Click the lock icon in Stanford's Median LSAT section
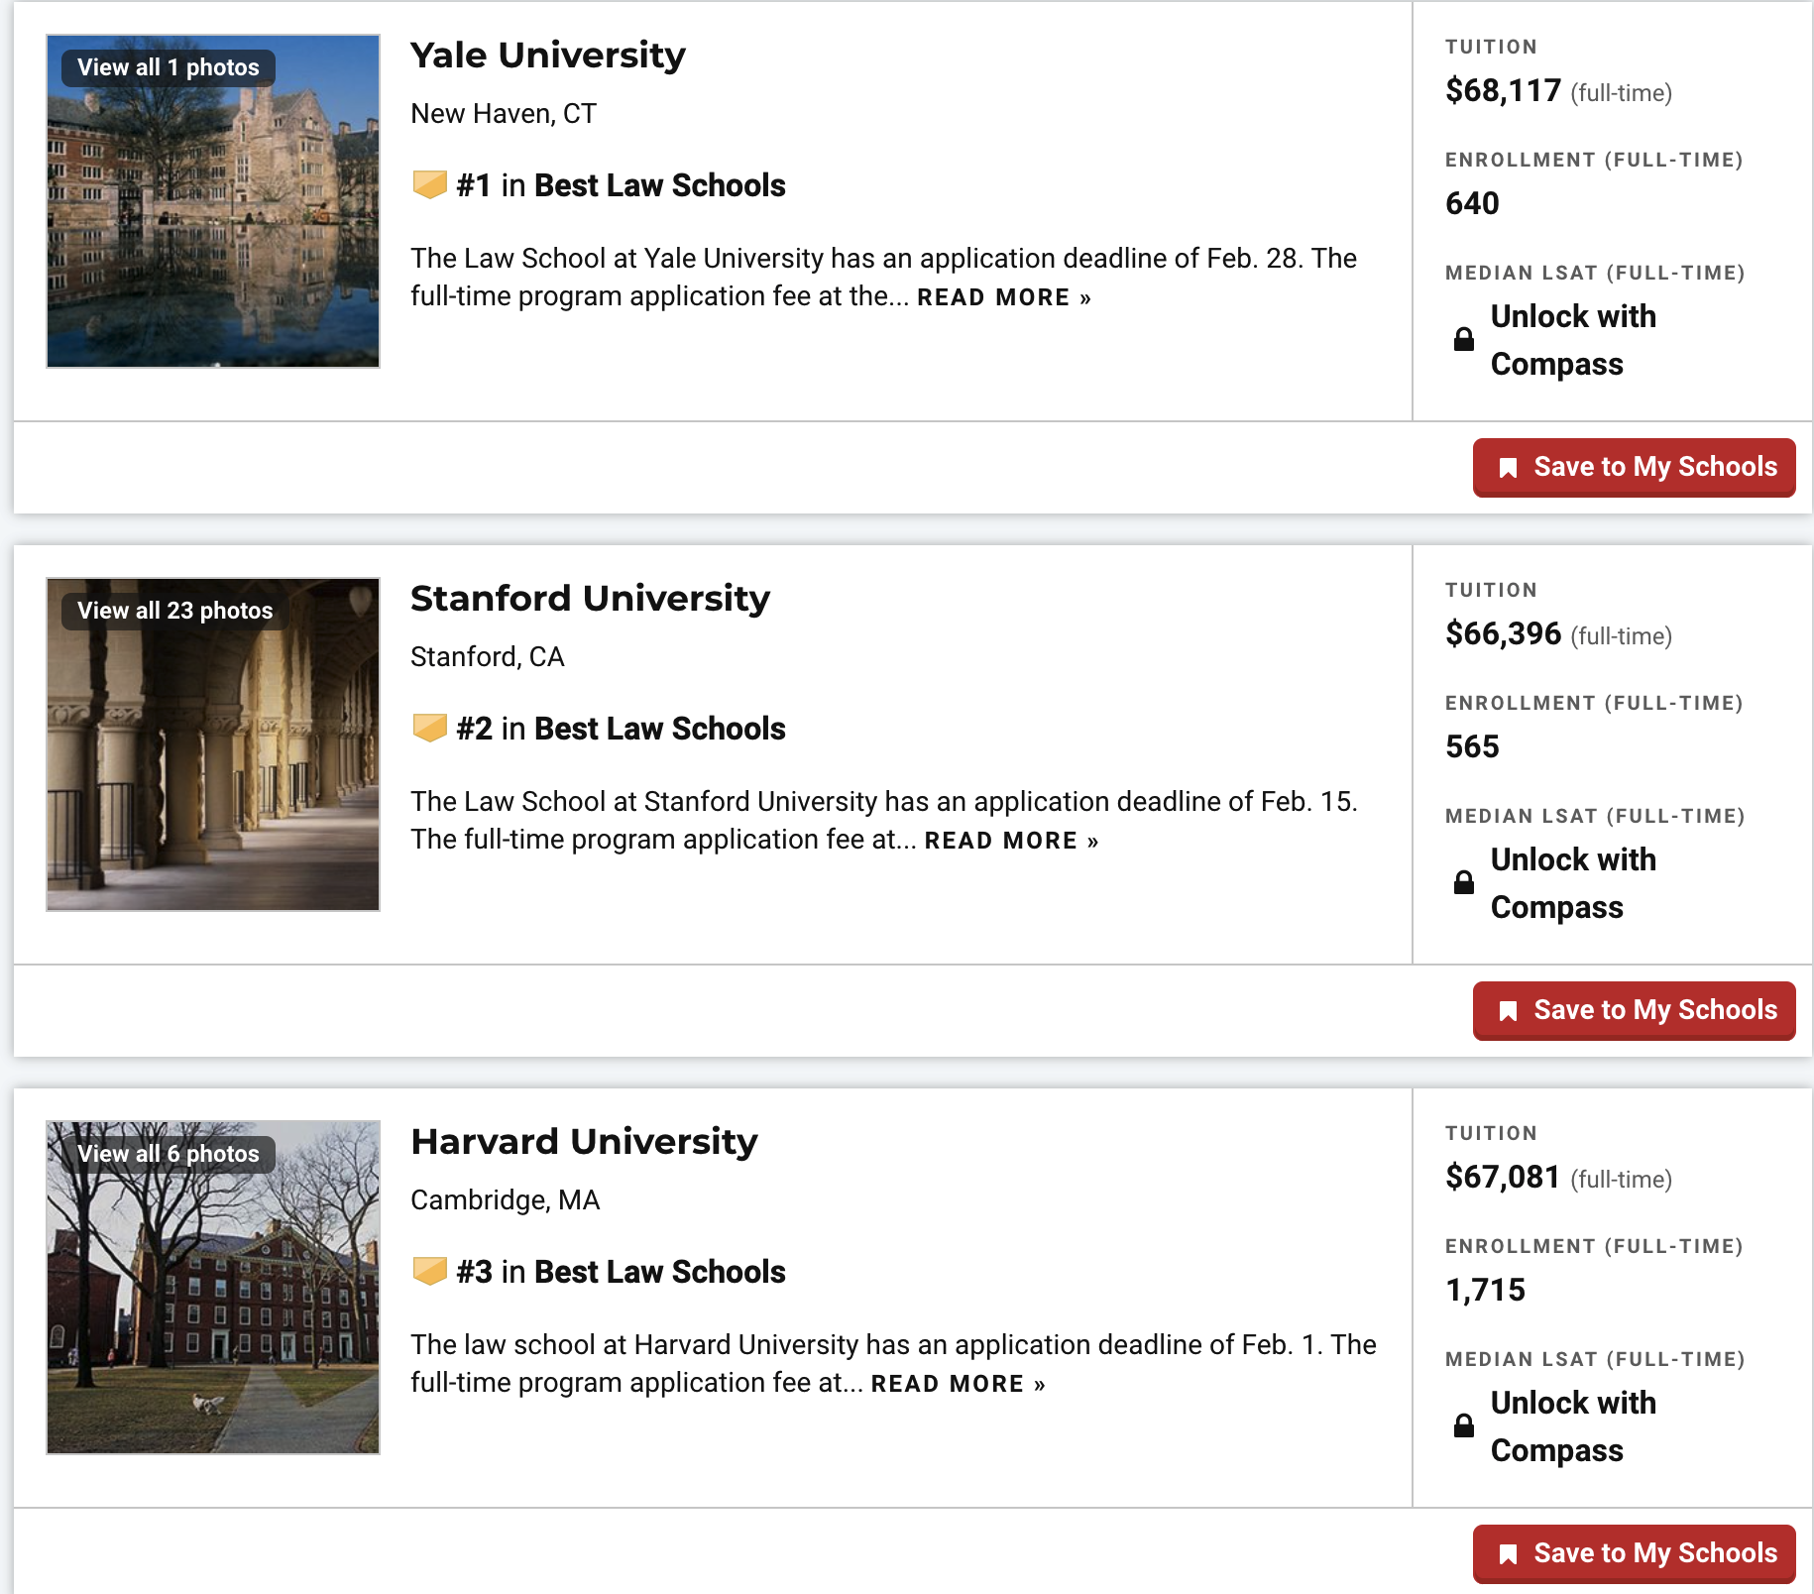 [x=1463, y=883]
